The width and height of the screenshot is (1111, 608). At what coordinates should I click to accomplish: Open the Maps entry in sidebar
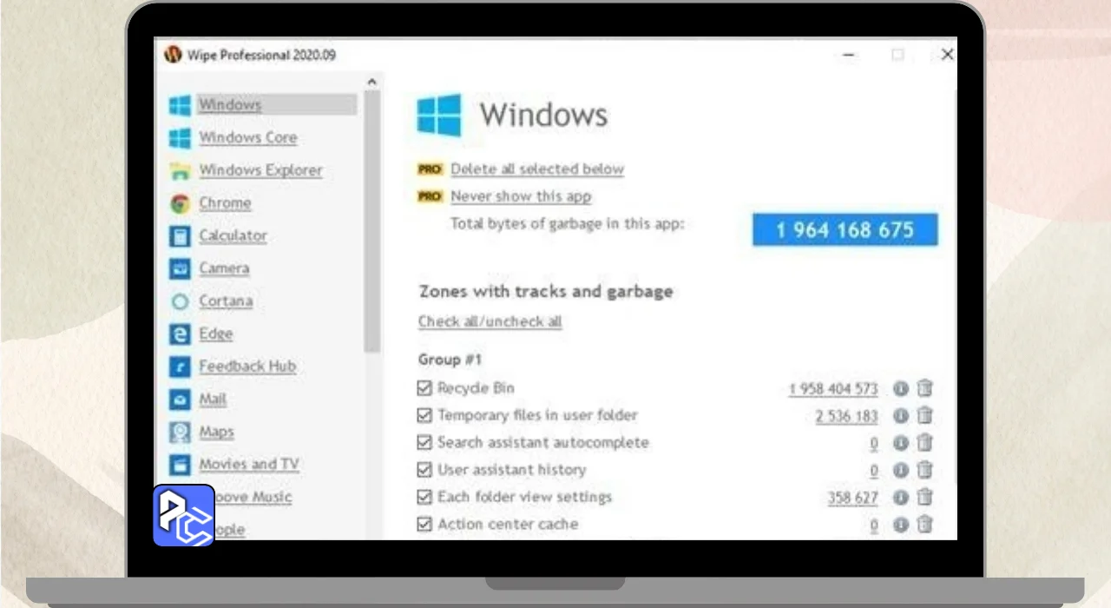216,433
